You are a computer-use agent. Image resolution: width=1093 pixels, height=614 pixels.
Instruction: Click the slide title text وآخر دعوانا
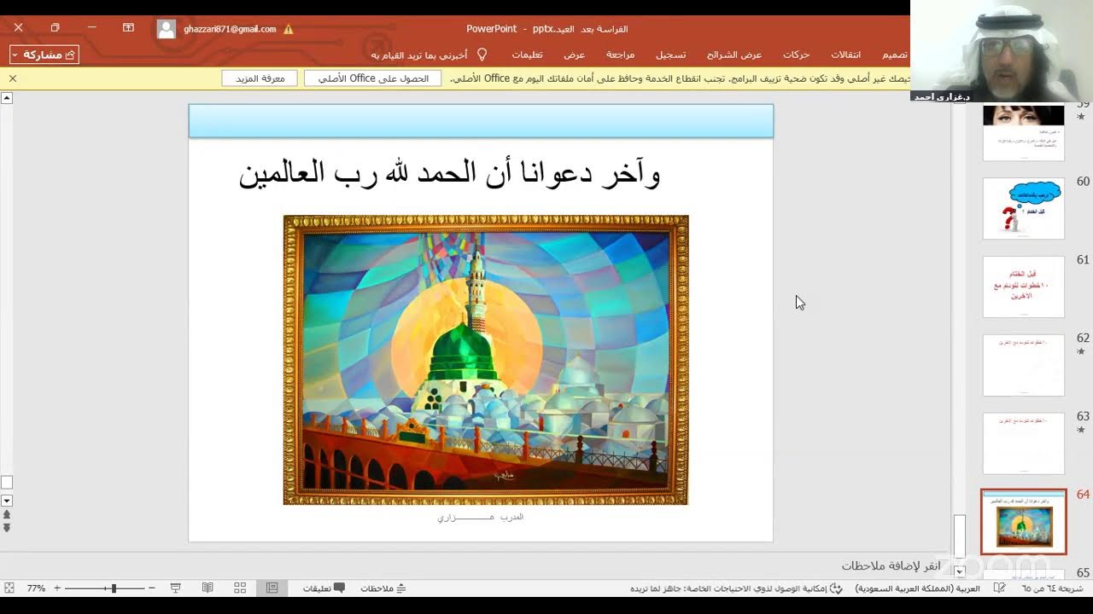tap(450, 174)
